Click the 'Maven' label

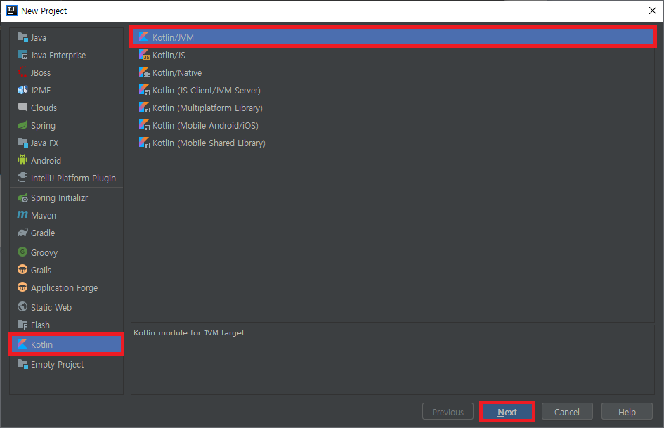[x=43, y=215]
